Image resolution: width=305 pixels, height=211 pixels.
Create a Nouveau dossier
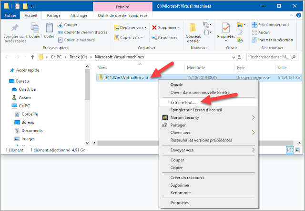tap(193, 32)
